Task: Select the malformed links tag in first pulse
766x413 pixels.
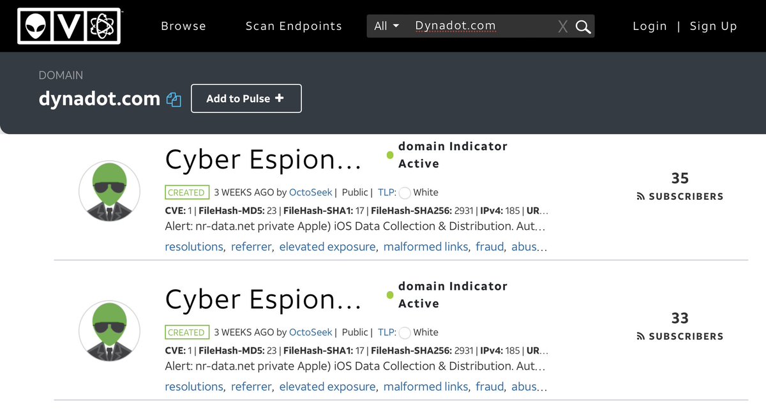Action: click(425, 246)
